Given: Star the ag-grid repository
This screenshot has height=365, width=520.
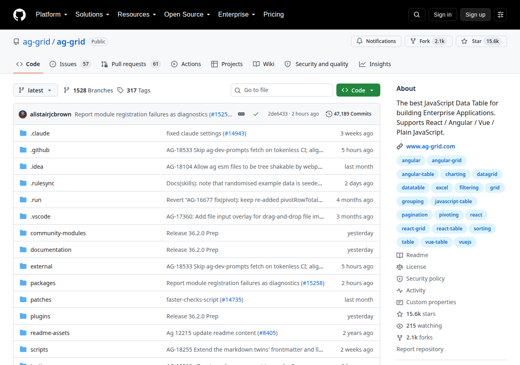Looking at the screenshot, I should click(x=481, y=41).
